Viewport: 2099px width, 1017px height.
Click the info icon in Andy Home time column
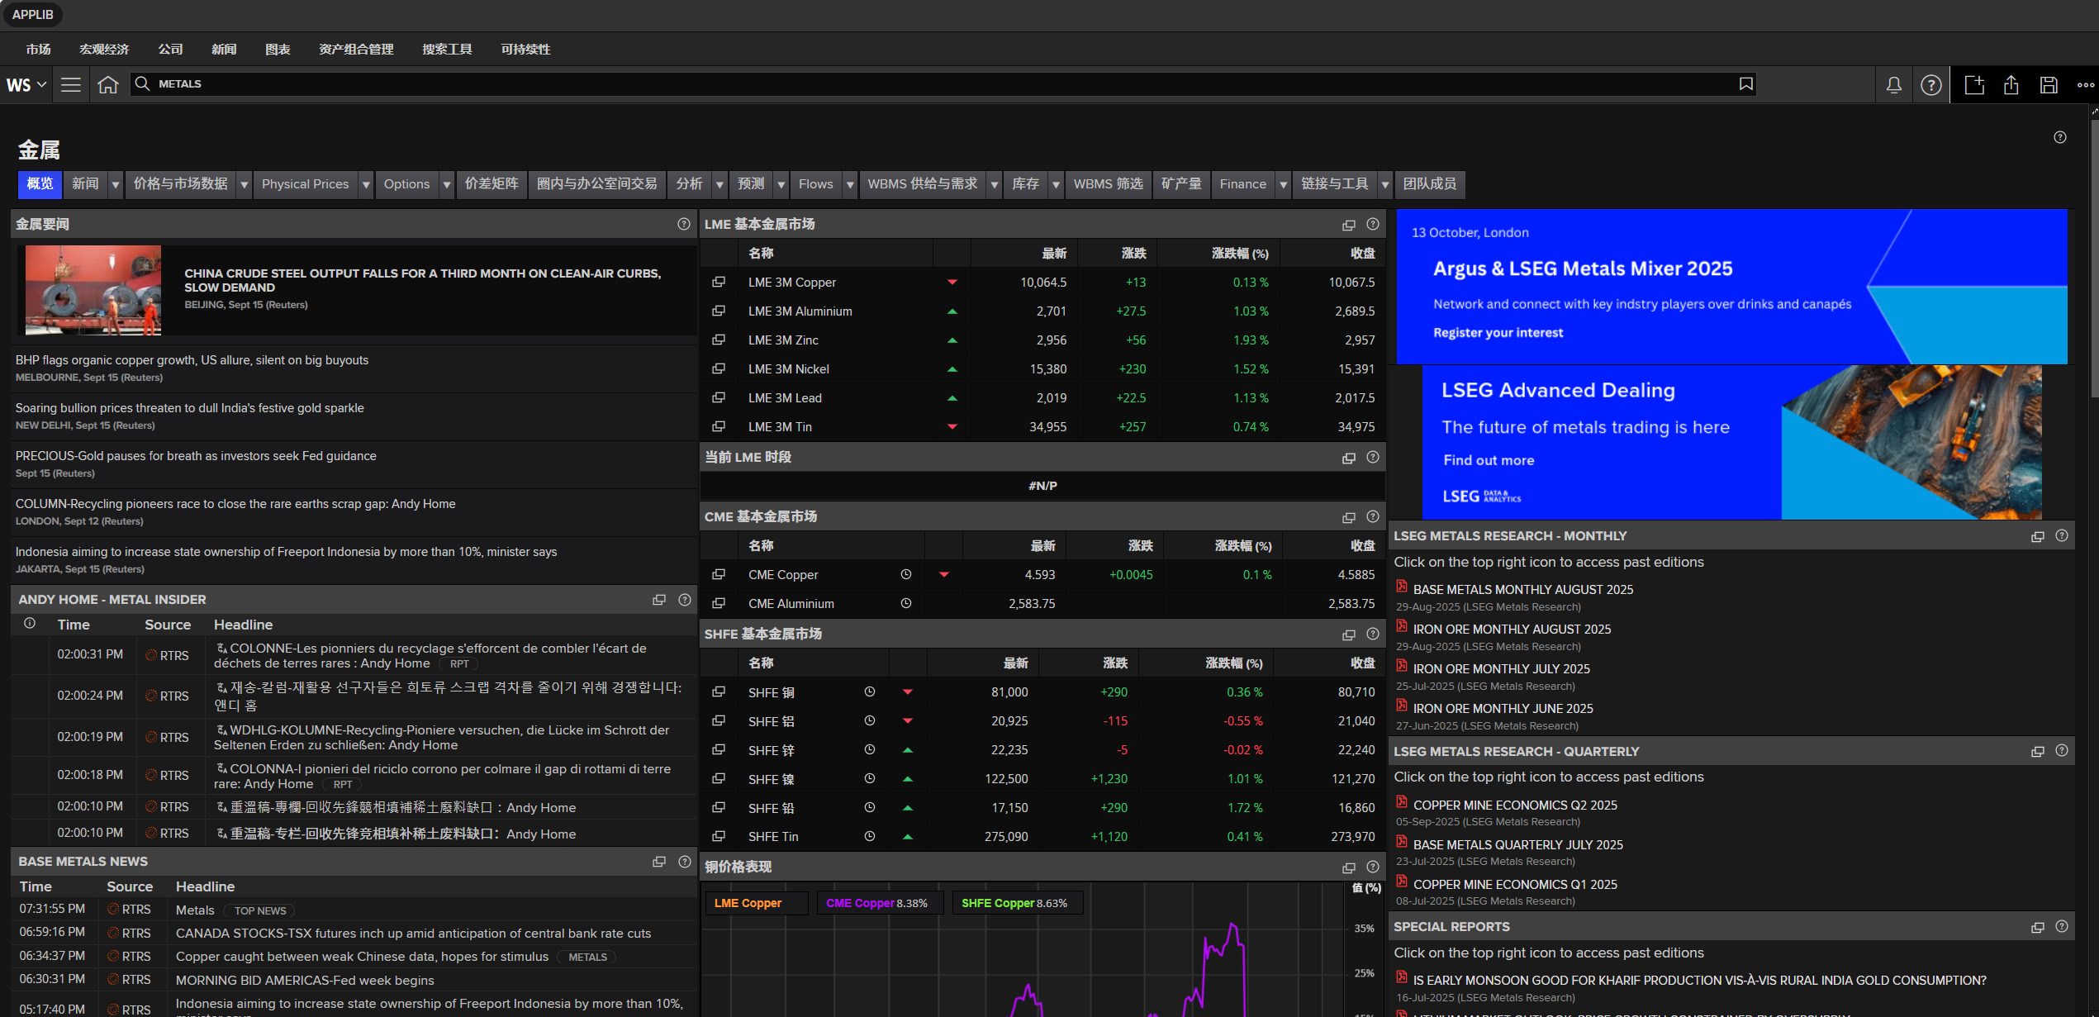point(30,624)
